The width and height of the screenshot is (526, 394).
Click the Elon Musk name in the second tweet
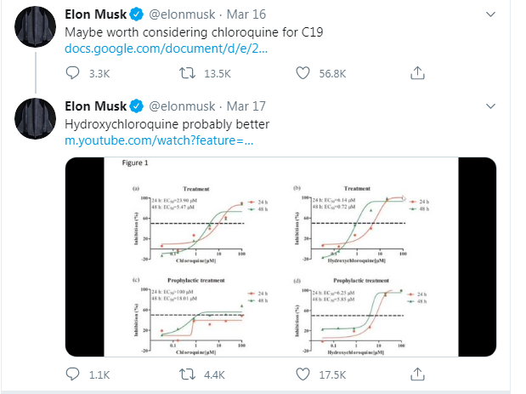click(x=94, y=106)
